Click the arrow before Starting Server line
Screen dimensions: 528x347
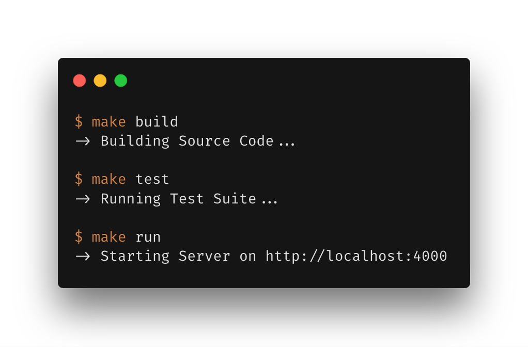pyautogui.click(x=82, y=256)
